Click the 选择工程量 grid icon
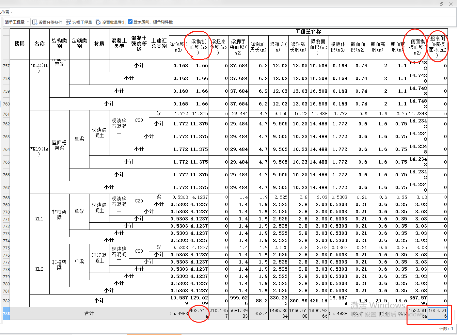Image resolution: width=457 pixels, height=335 pixels. pos(68,22)
